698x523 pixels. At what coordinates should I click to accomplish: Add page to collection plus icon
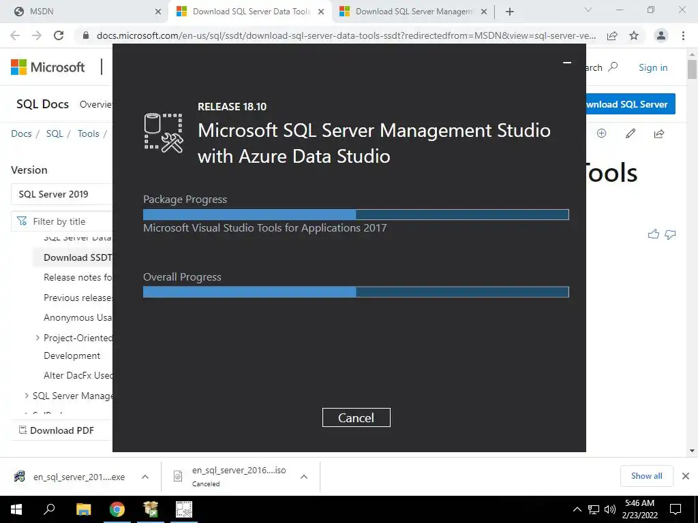601,133
